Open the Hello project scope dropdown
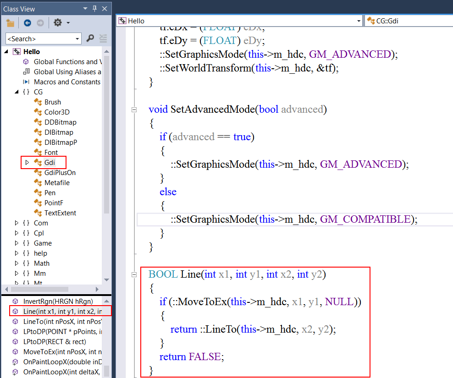Screen dimensions: 453x378 click(359, 21)
